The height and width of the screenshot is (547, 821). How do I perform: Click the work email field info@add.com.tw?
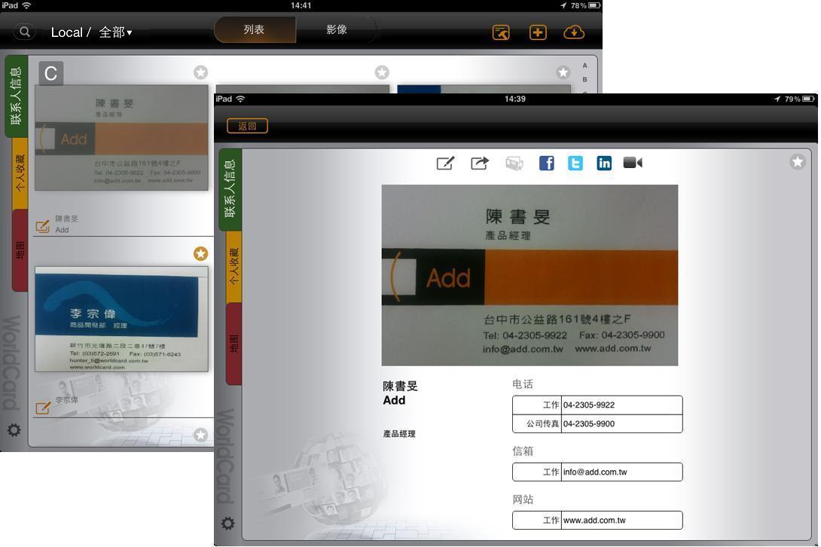(621, 472)
